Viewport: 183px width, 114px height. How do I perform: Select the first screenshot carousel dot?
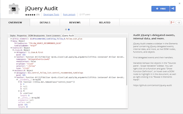66,30
